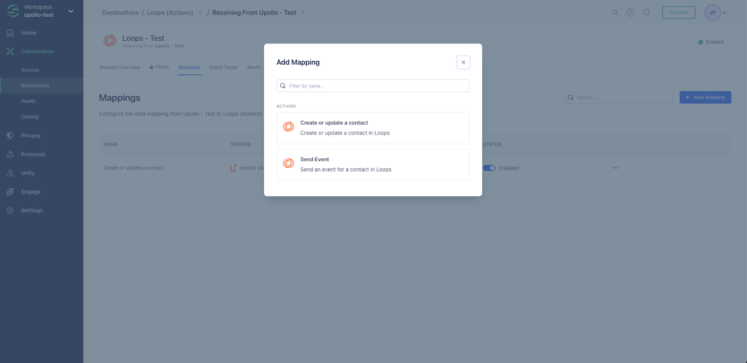Click the NAME column header
Screen dimensions: 747x363
pos(111,144)
